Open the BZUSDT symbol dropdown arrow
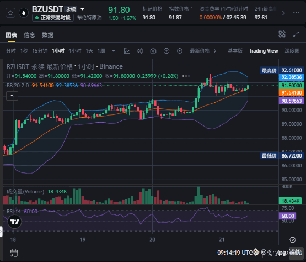This screenshot has width=306, height=262. pos(83,9)
